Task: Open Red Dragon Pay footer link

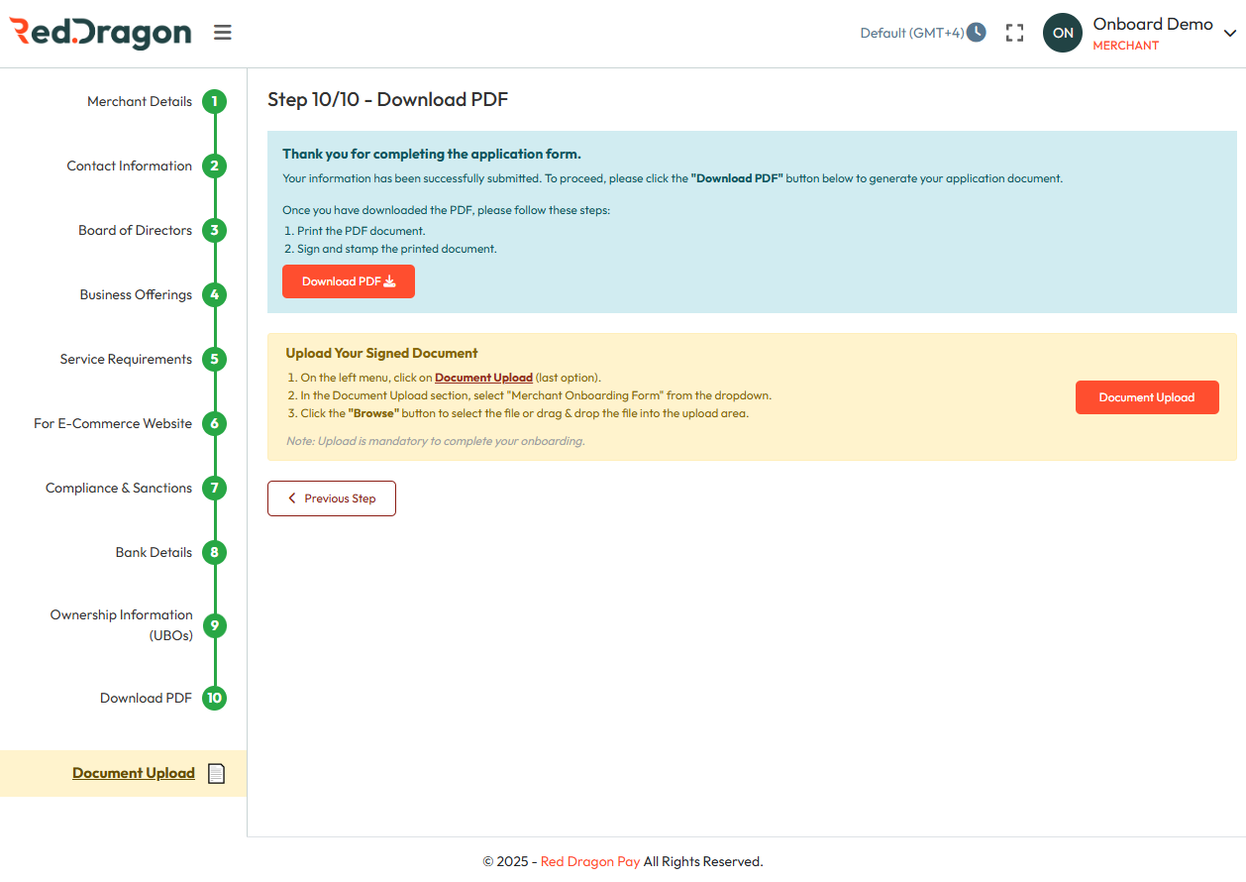Action: click(590, 862)
